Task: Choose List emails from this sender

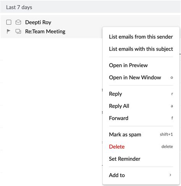Action: pos(141,37)
